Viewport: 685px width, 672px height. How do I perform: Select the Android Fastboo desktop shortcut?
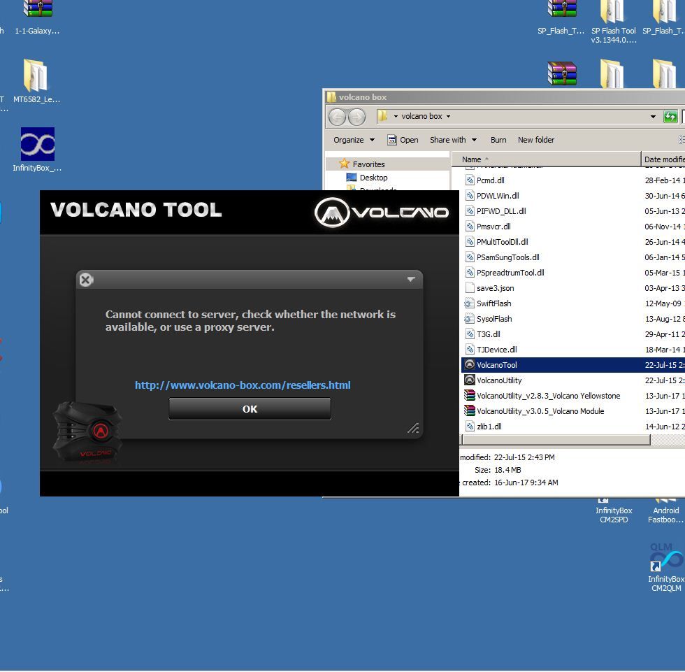[x=665, y=511]
